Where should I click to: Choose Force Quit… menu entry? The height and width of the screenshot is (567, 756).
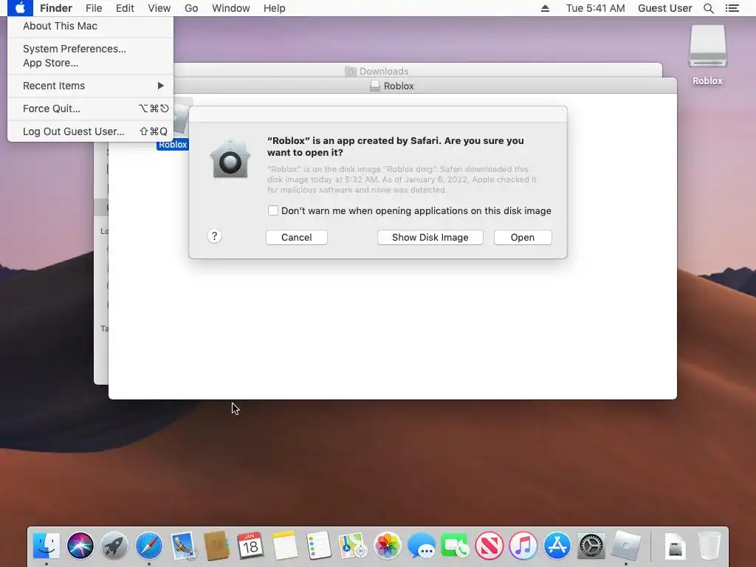[90, 109]
